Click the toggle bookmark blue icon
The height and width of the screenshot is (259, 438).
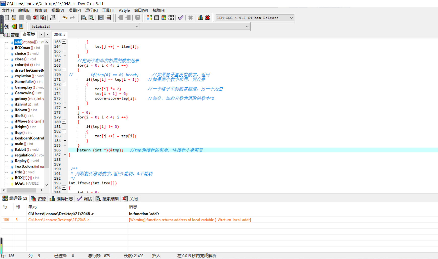[21, 26]
